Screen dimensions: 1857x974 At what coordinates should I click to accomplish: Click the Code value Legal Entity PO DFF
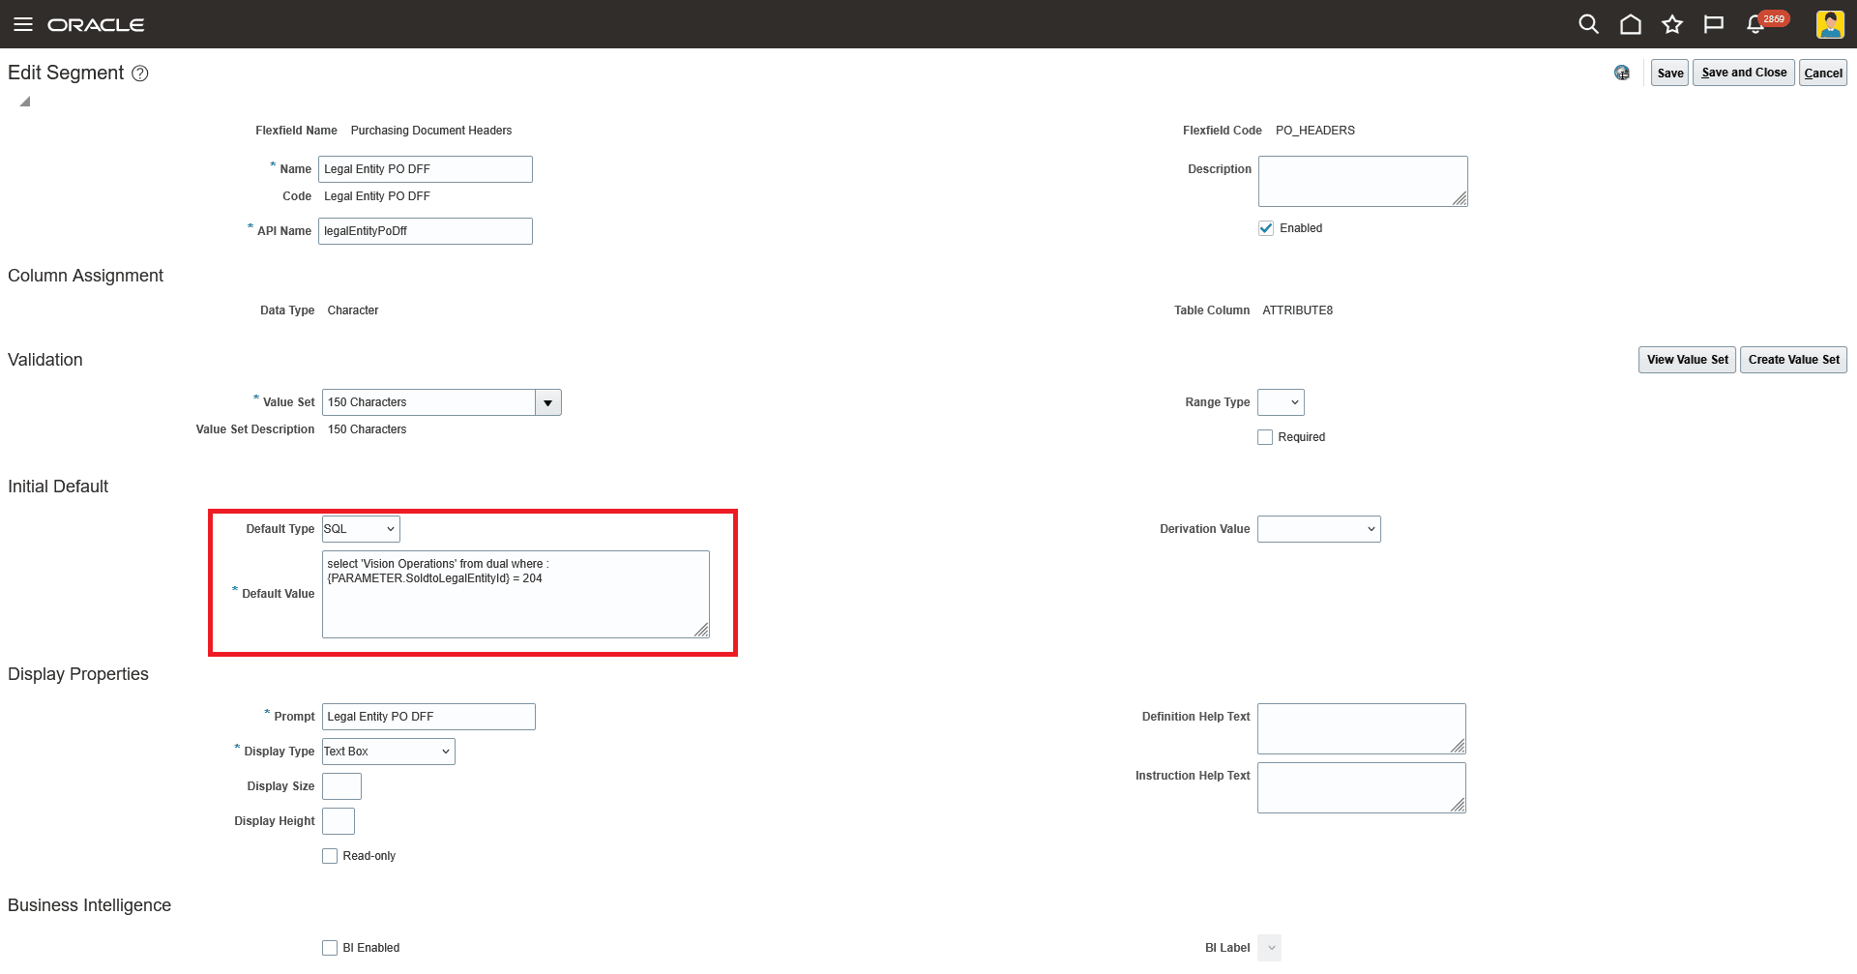(377, 196)
